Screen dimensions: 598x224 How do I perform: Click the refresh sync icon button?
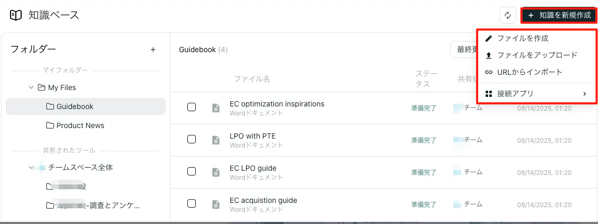click(507, 15)
